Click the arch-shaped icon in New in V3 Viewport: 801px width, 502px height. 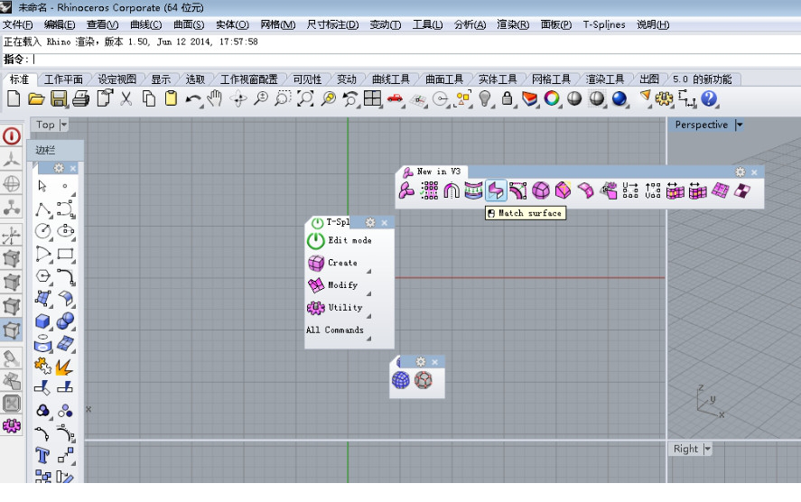[452, 191]
